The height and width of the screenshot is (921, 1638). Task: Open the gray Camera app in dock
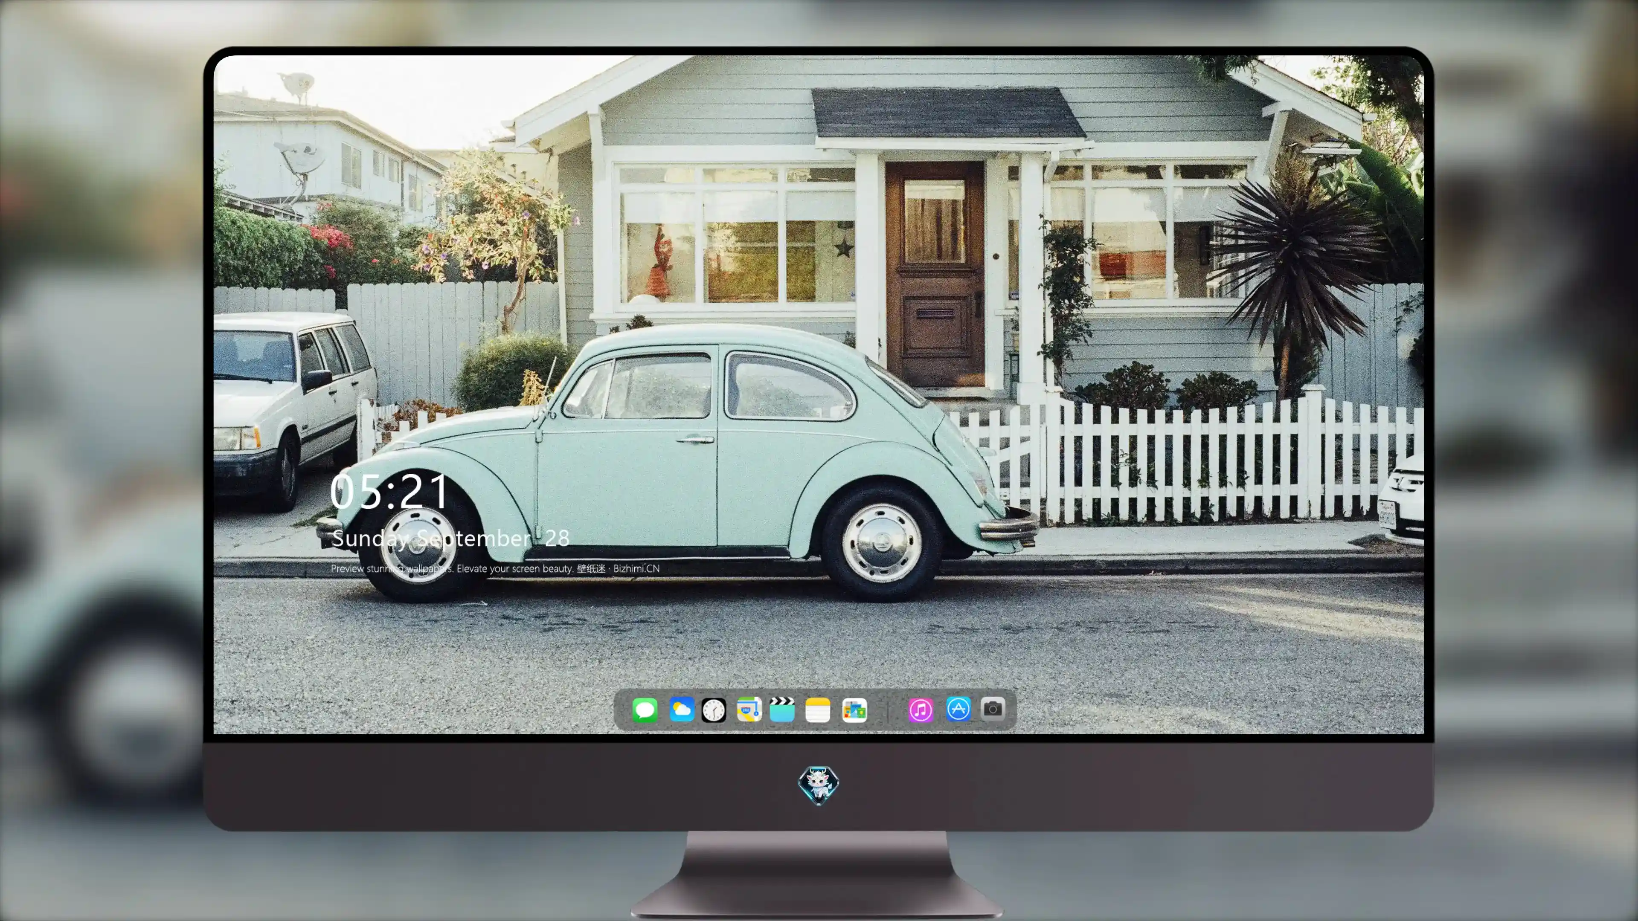click(x=993, y=708)
